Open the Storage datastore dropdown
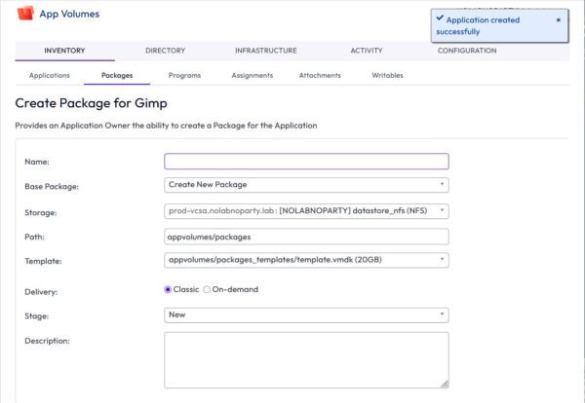585x403 pixels. (306, 211)
